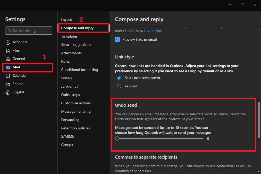Select the People category label
This screenshot has width=261, height=174.
(x=18, y=84)
